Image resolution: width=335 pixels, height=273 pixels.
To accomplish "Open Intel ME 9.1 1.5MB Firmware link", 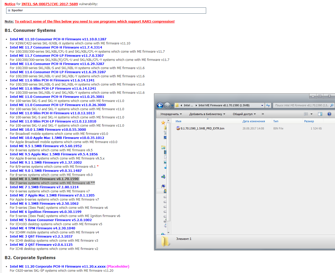I will click(x=46, y=162).
